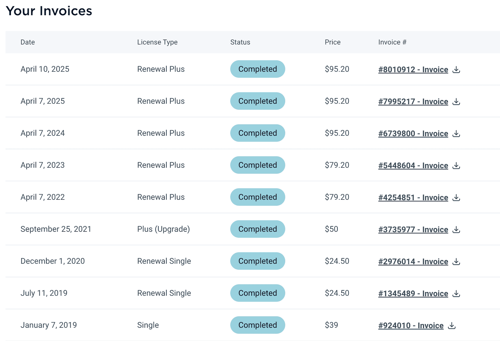Viewport: 500px width, 341px height.
Task: Download the invoice #8010912 PDF
Action: click(456, 70)
